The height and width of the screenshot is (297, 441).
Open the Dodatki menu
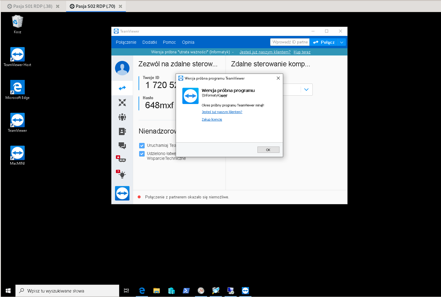[150, 42]
